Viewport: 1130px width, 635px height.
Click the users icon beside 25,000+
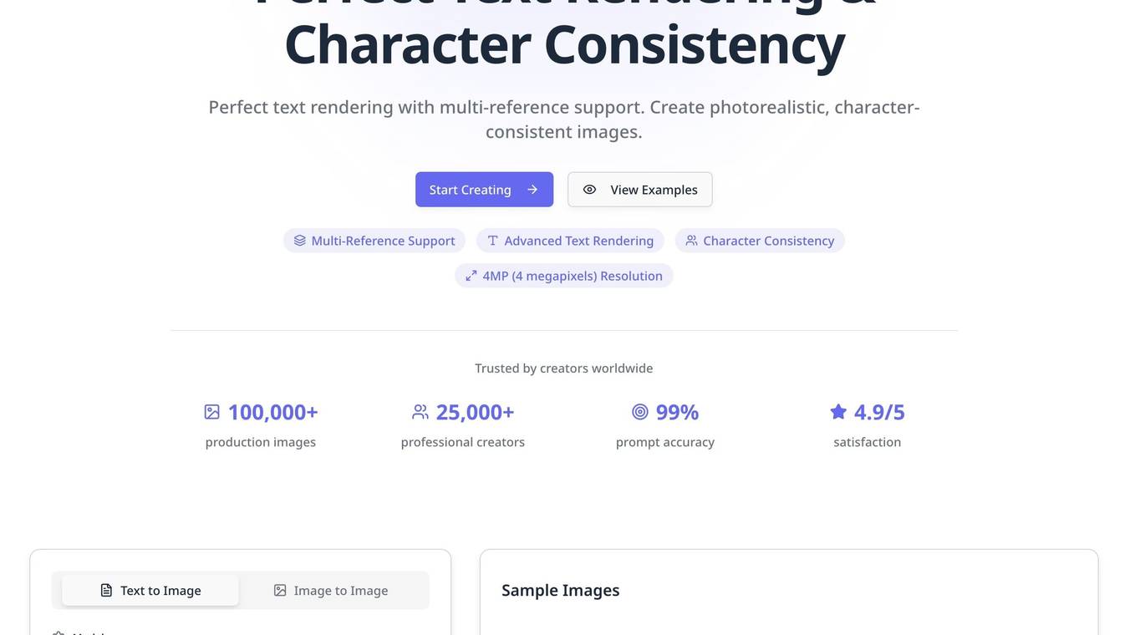click(x=420, y=412)
